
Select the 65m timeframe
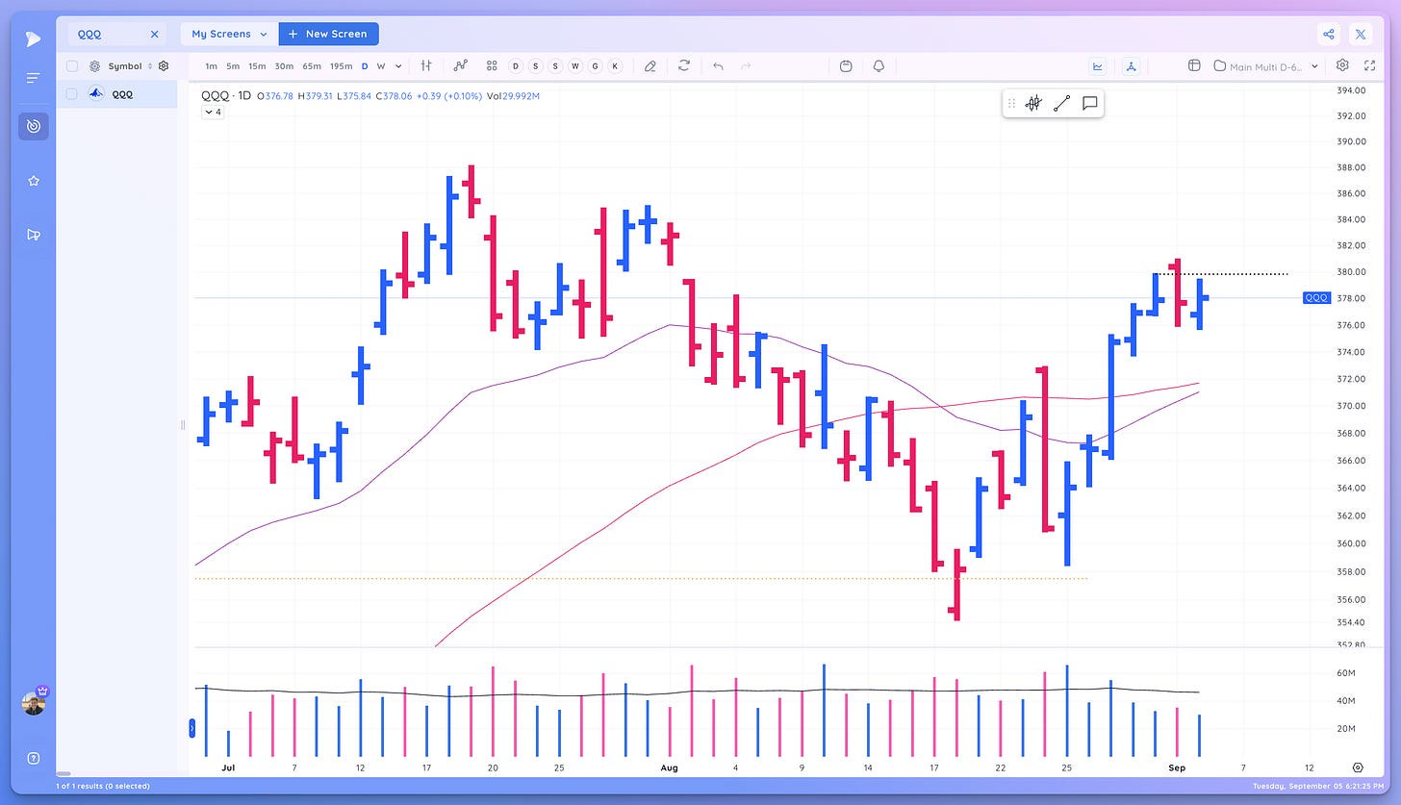click(312, 66)
